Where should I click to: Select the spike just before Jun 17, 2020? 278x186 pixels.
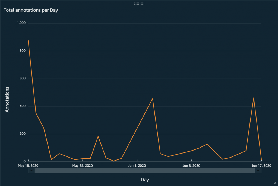(253, 98)
